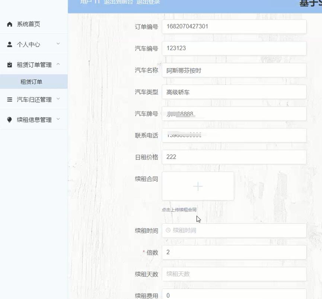Expand the 个人中心 menu section
Screen dimensions: 322x299
coord(34,44)
